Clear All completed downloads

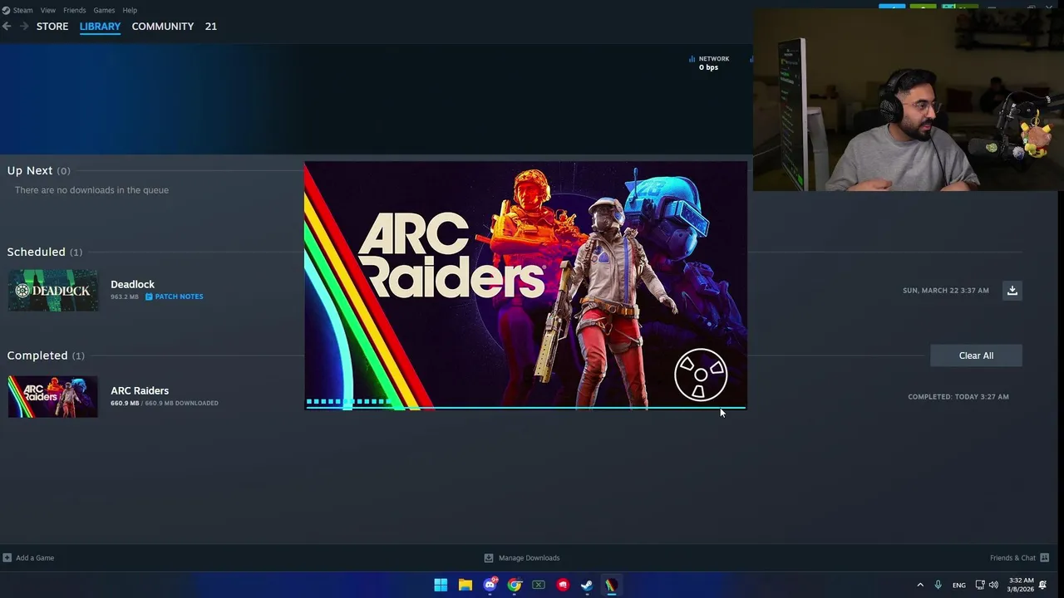[x=976, y=355]
